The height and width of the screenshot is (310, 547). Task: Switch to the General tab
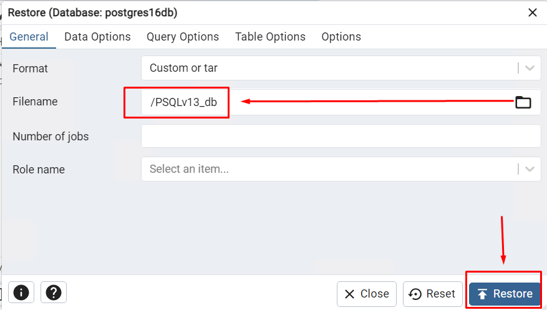pos(29,37)
